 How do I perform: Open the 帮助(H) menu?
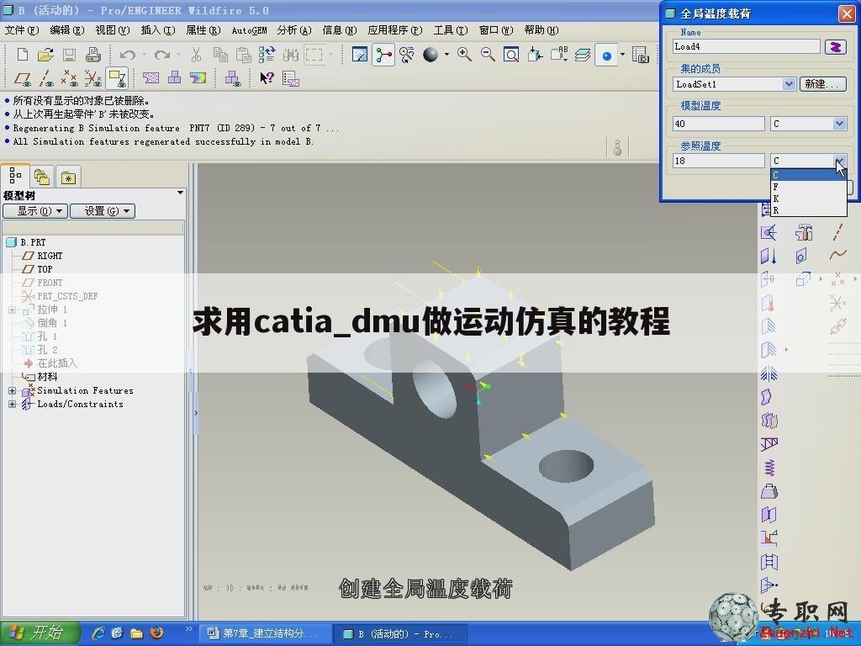point(541,30)
